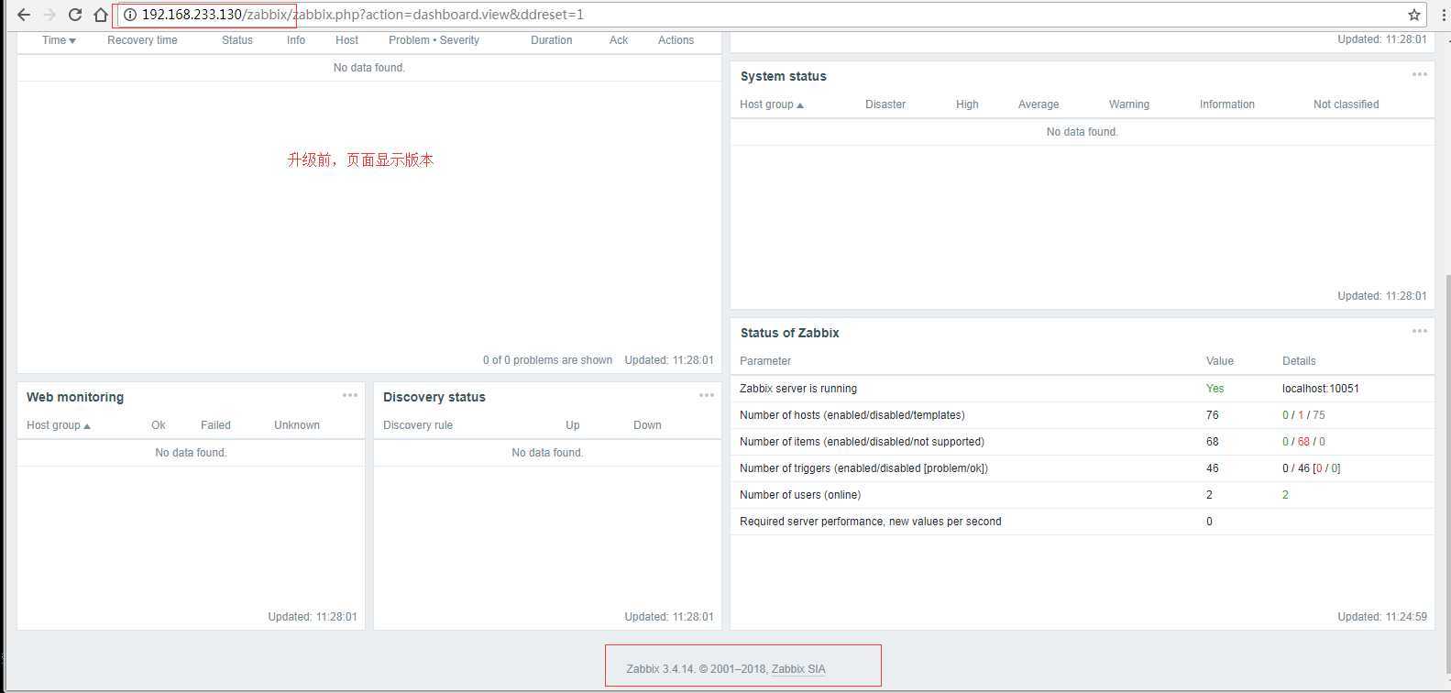Open the browser three-dot menu

pos(1443,15)
